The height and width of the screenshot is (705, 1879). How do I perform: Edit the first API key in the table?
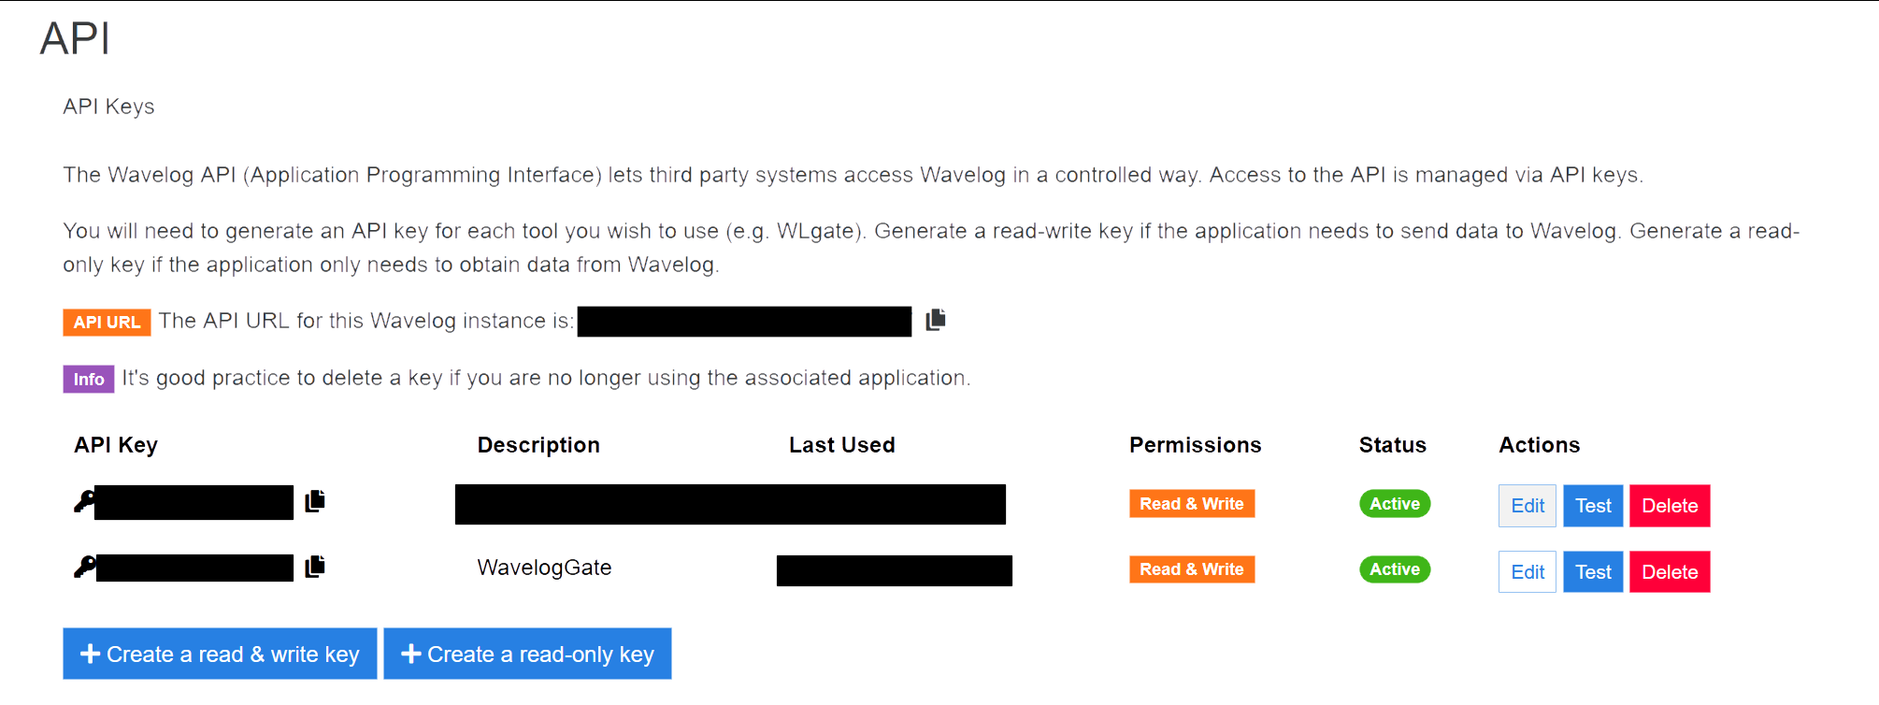pyautogui.click(x=1527, y=506)
